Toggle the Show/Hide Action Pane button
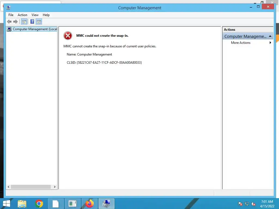The image size is (279, 209). pyautogui.click(x=39, y=22)
